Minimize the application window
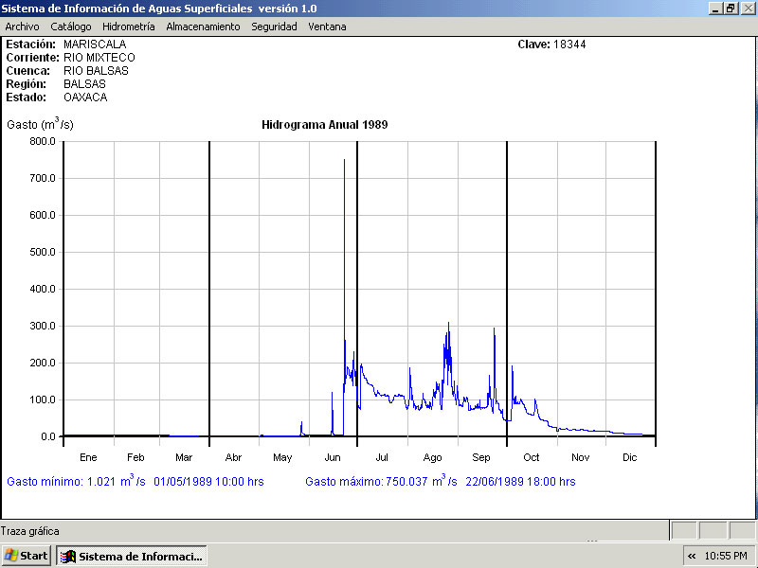 pos(714,9)
